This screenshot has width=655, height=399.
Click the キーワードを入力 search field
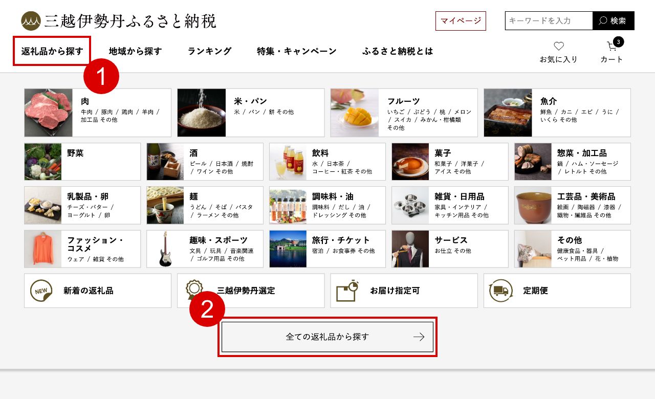[549, 21]
